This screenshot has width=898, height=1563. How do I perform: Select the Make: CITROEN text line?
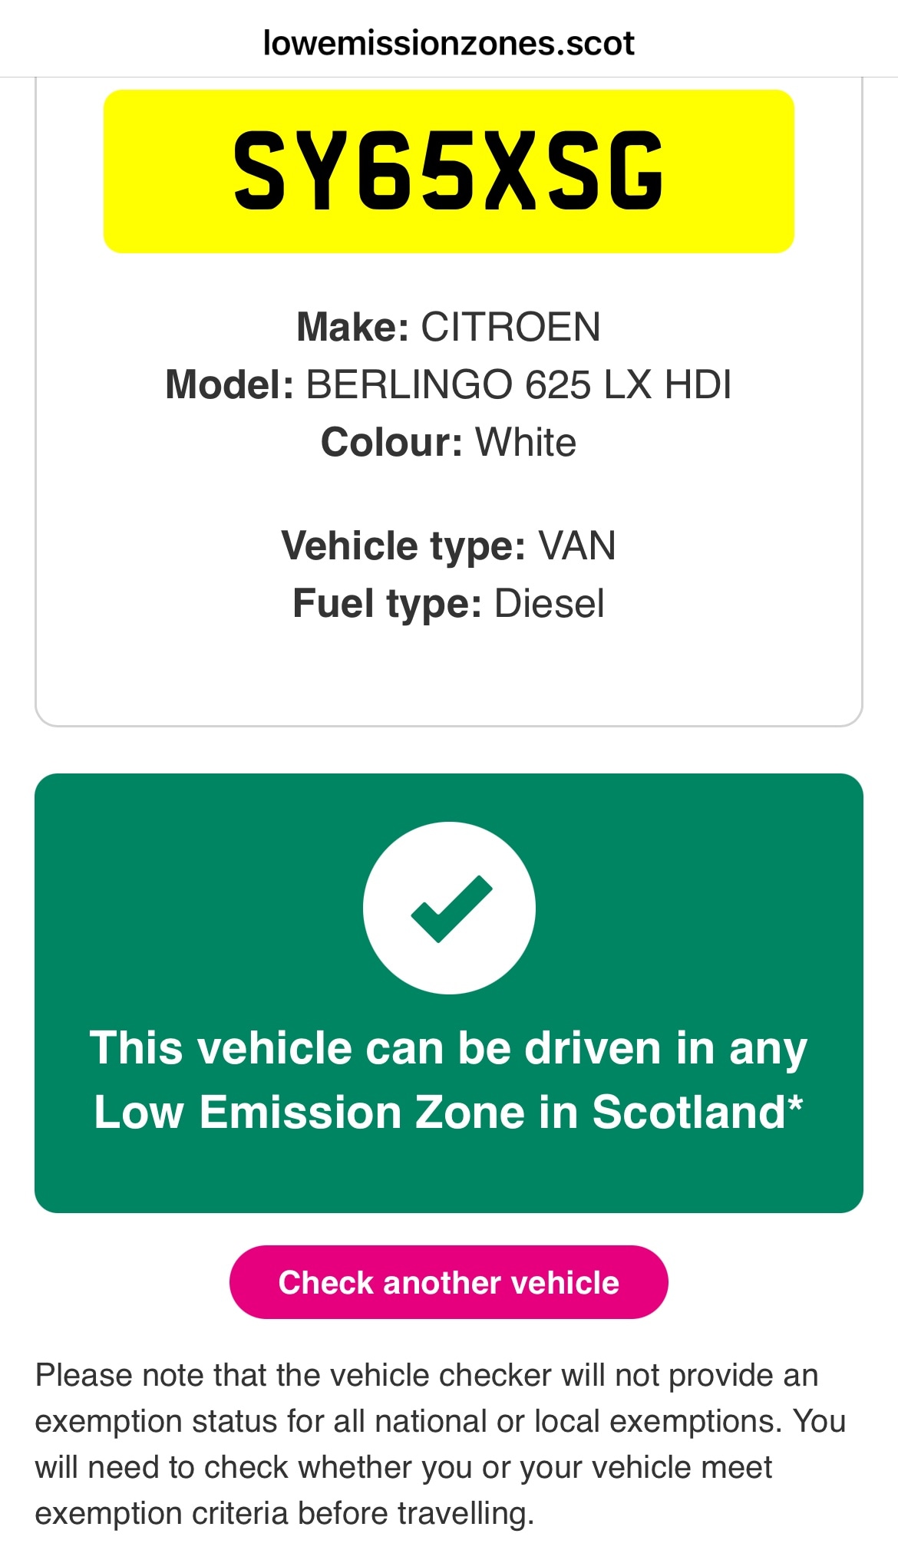449,328
